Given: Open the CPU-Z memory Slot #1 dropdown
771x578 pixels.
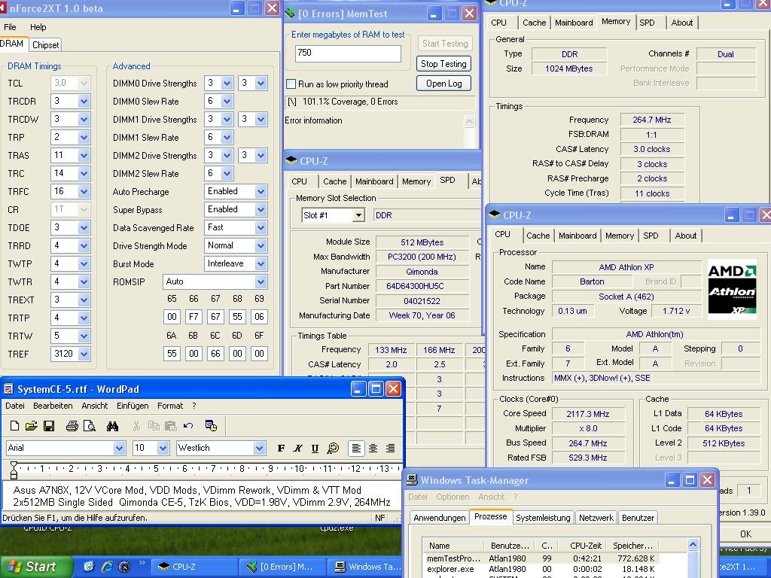Looking at the screenshot, I should tap(359, 215).
